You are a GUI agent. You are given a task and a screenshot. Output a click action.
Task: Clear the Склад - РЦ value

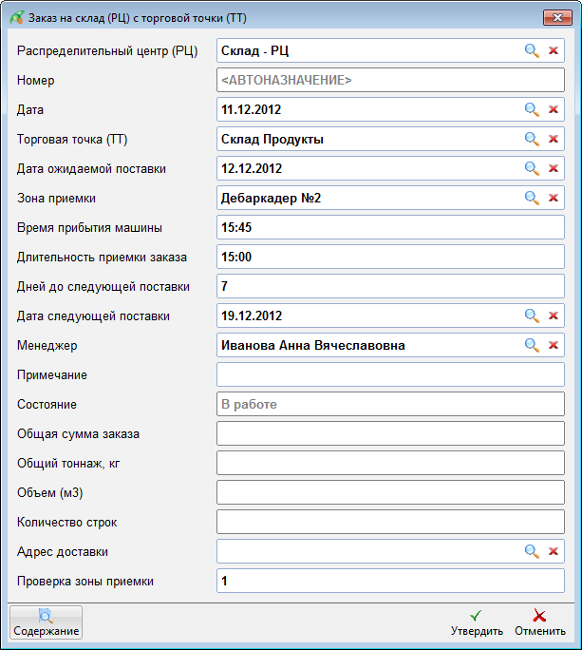pos(554,51)
